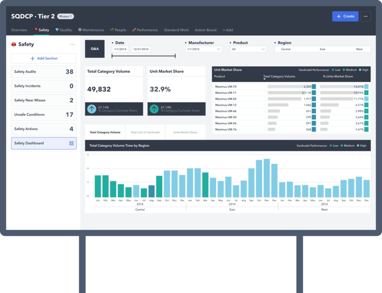Select the Maximus UM-70 row
The width and height of the screenshot is (382, 293).
click(291, 87)
